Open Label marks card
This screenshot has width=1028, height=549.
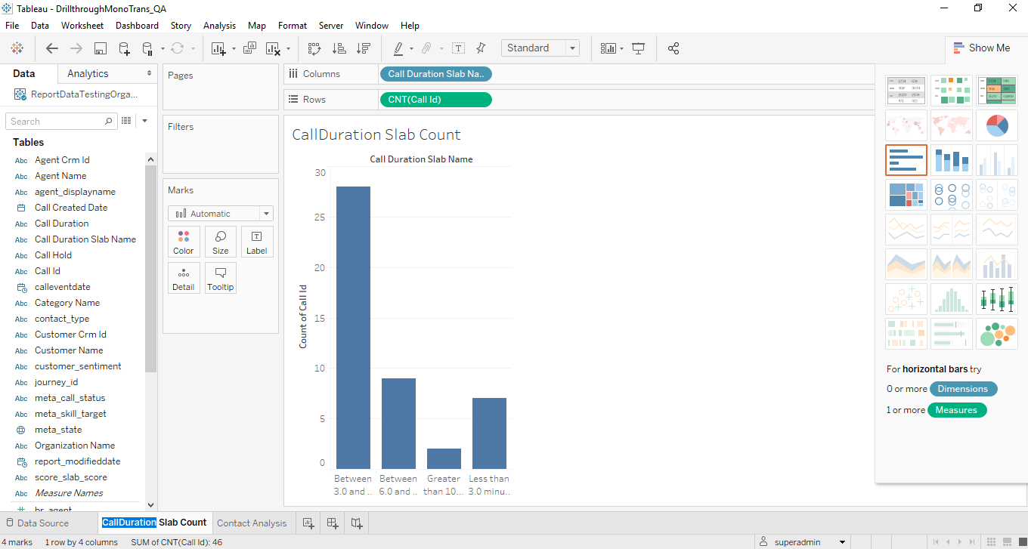257,242
